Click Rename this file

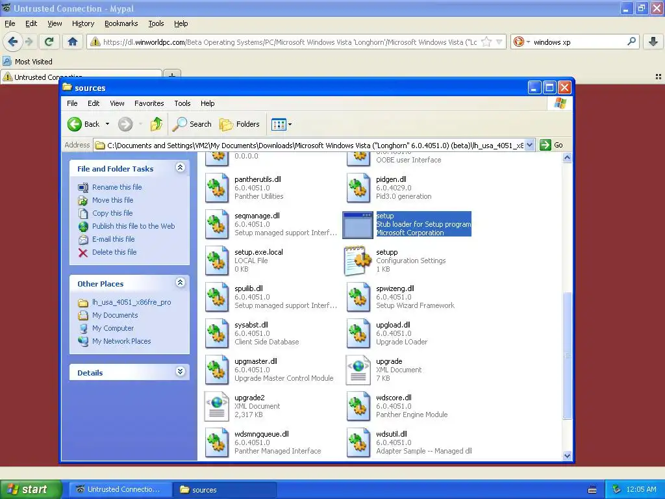coord(117,187)
